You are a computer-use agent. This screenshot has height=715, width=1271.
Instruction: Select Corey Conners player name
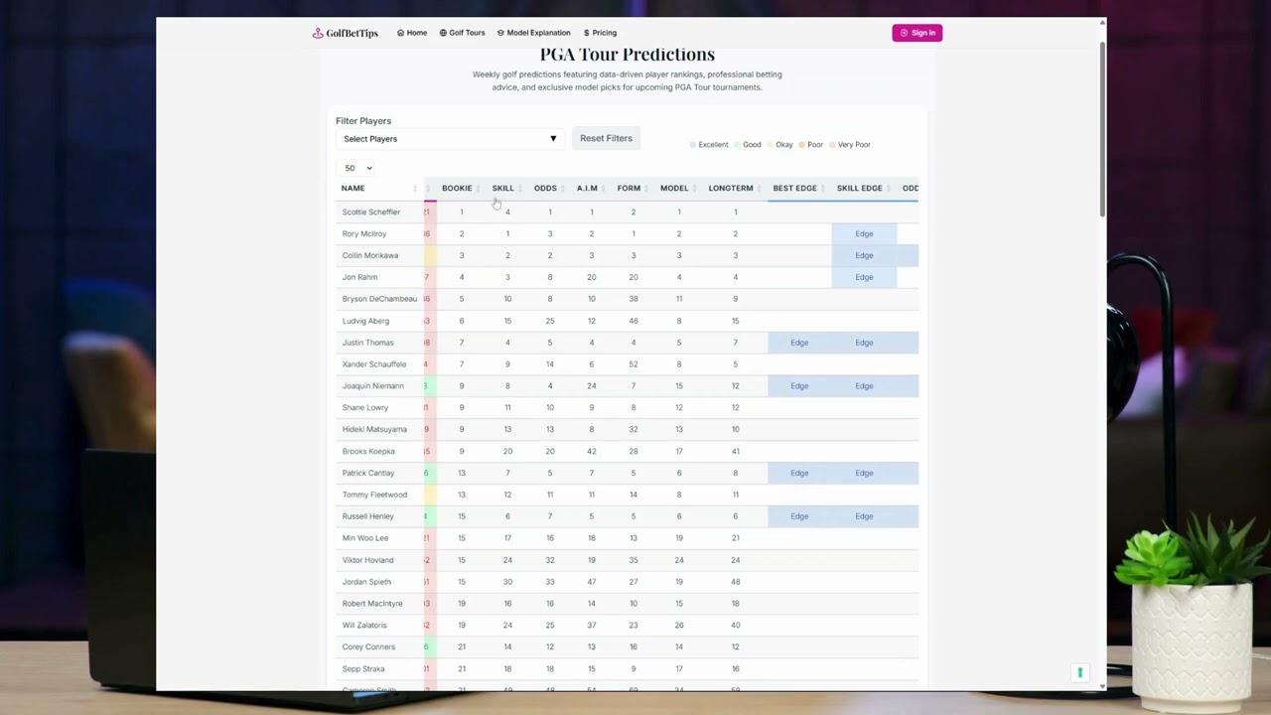(x=368, y=646)
